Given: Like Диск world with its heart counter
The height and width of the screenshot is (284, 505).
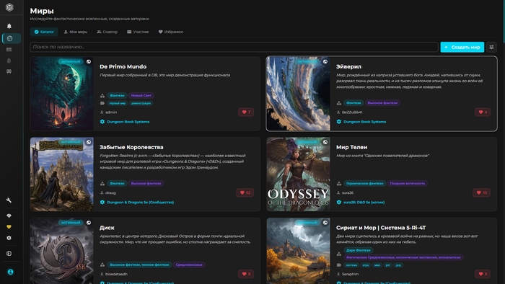Looking at the screenshot, I should tap(246, 274).
